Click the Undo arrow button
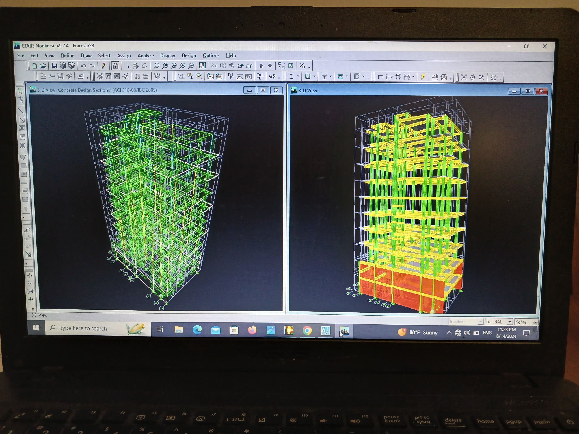Image resolution: width=579 pixels, height=434 pixels. pyautogui.click(x=83, y=66)
